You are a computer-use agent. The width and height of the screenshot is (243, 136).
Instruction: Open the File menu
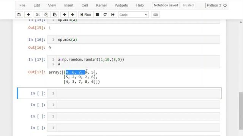coord(22,5)
